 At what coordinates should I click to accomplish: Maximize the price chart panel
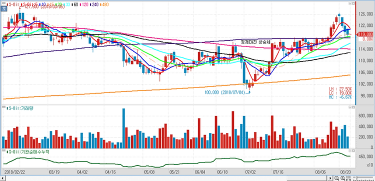click(353, 3)
